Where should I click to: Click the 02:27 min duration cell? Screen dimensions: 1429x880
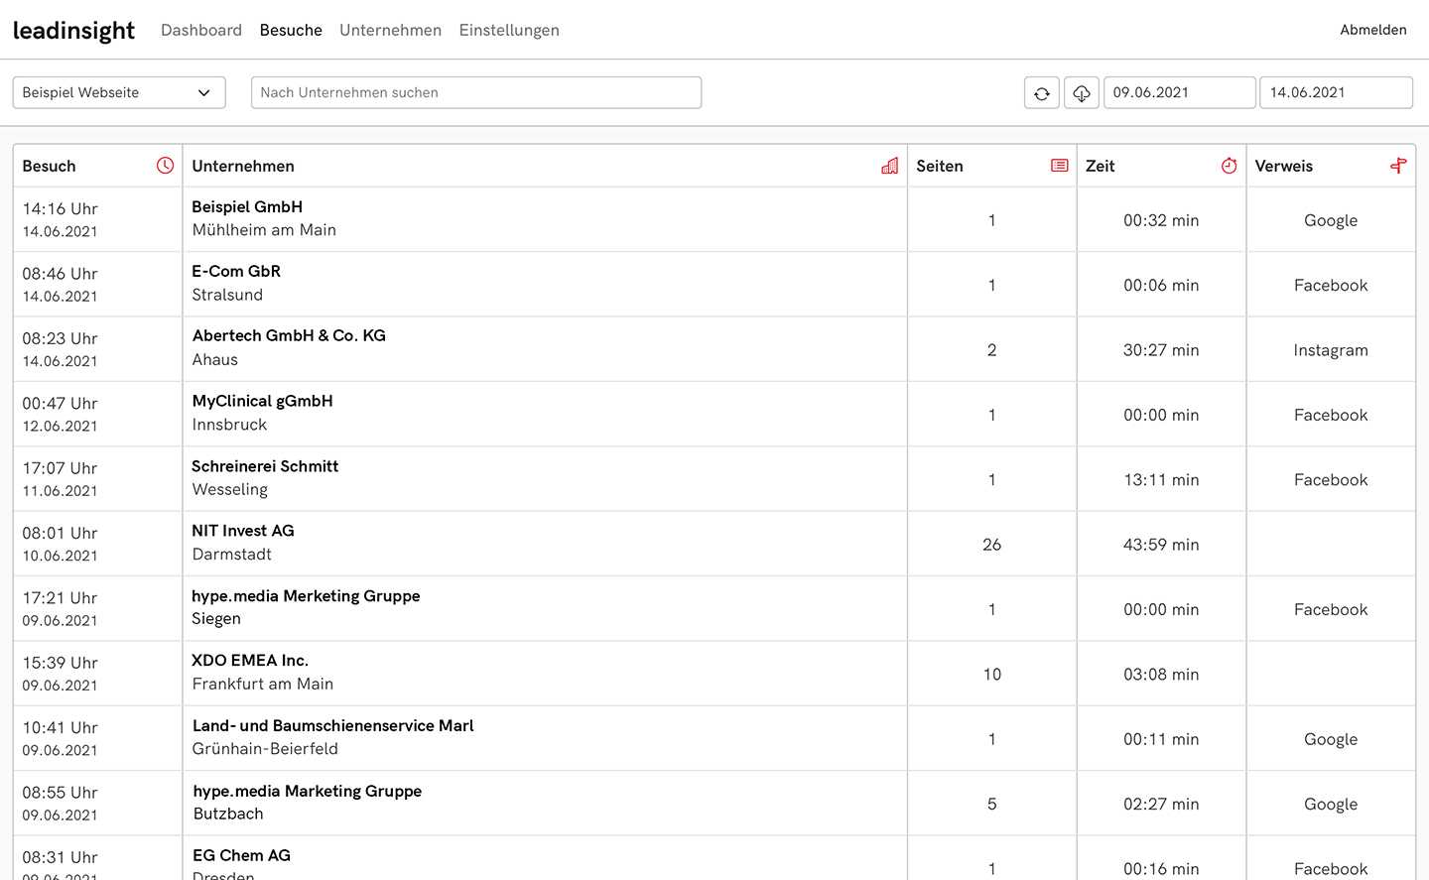(x=1161, y=804)
